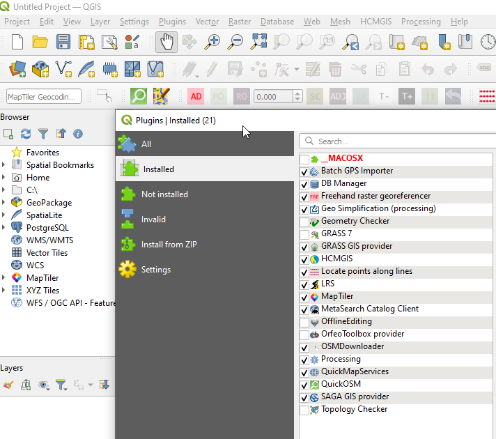Expand the C:\ drive node

pyautogui.click(x=3, y=190)
